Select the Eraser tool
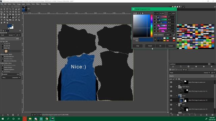The height and width of the screenshot is (121, 216). pos(1,20)
